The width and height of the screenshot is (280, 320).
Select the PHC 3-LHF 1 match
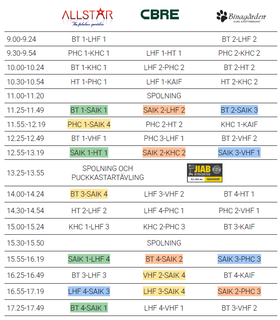(x=164, y=138)
